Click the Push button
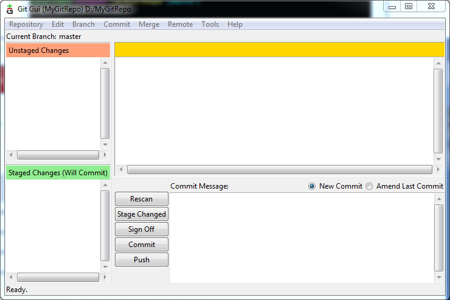The height and width of the screenshot is (300, 450). point(142,259)
